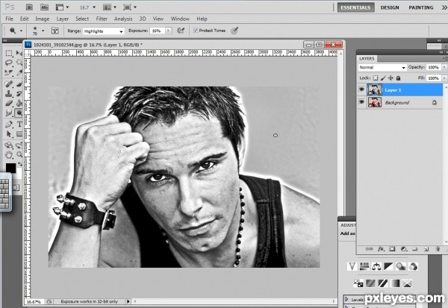Open the Range Highlights dropdown
Screen dimensions: 448x308
tap(104, 31)
